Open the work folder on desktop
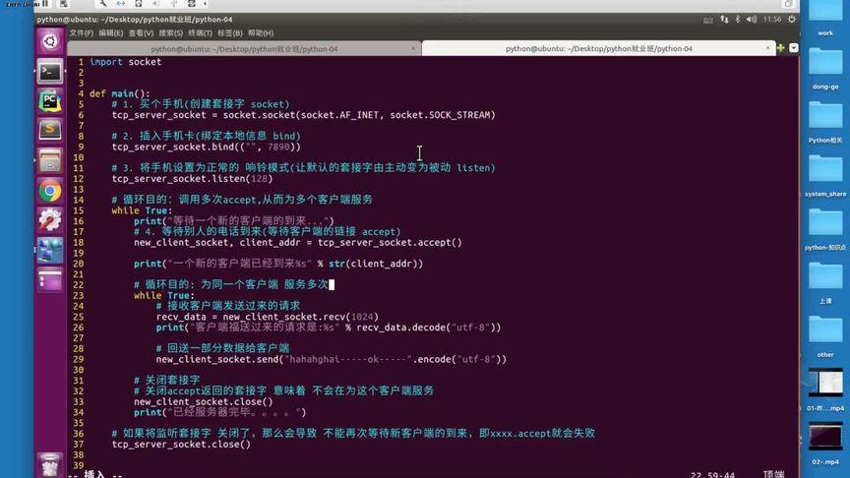This screenshot has height=478, width=850. tap(825, 18)
